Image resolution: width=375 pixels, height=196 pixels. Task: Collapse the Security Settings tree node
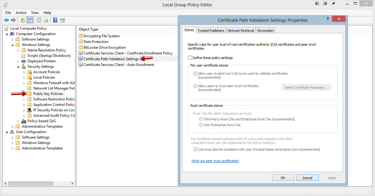click(x=18, y=67)
